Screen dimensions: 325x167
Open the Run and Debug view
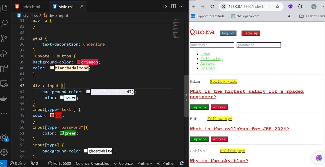[4, 53]
